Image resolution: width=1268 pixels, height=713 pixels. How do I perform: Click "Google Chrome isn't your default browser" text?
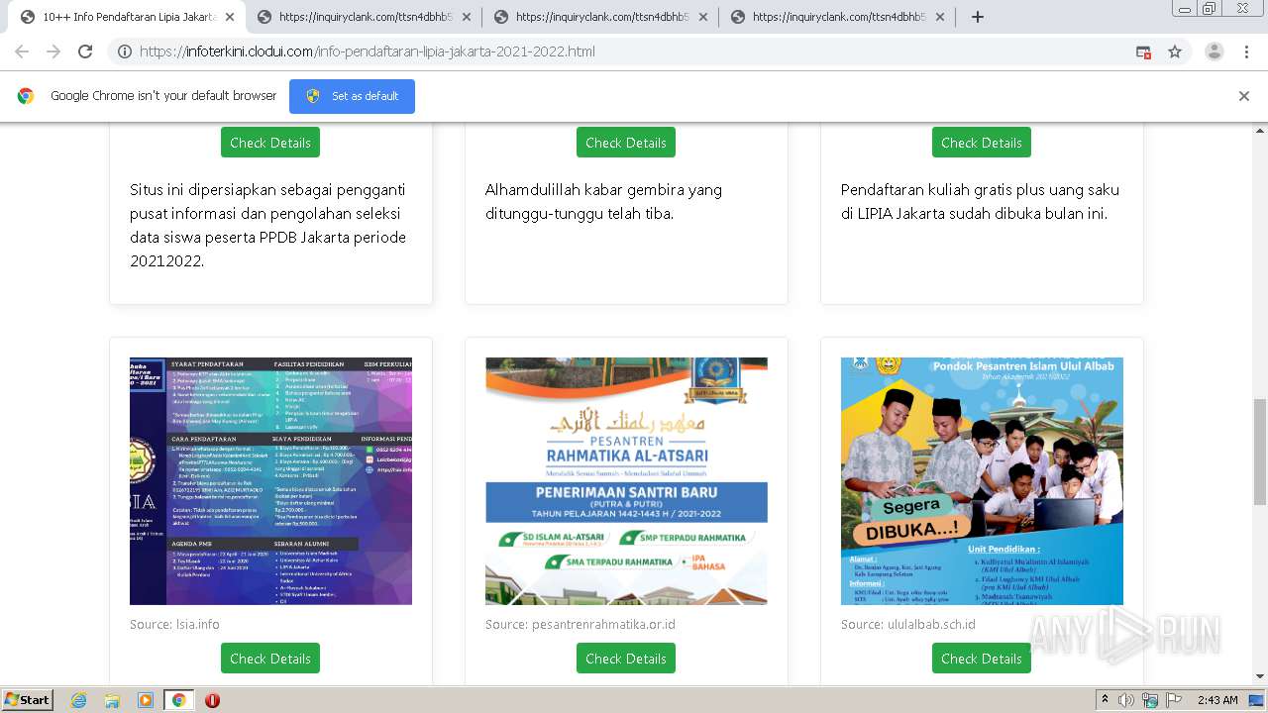tap(163, 96)
